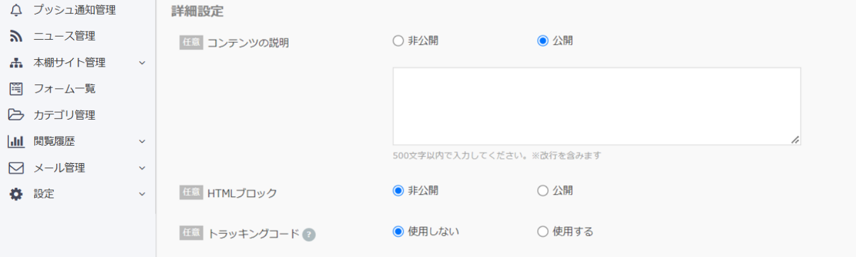
Task: Open the カテゴリ管理 menu item
Action: click(x=64, y=115)
